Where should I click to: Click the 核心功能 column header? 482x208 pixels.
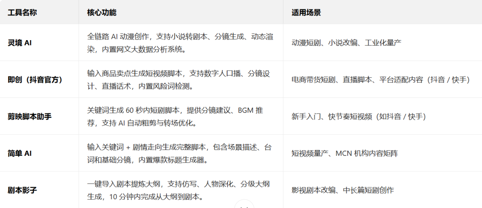181,12
